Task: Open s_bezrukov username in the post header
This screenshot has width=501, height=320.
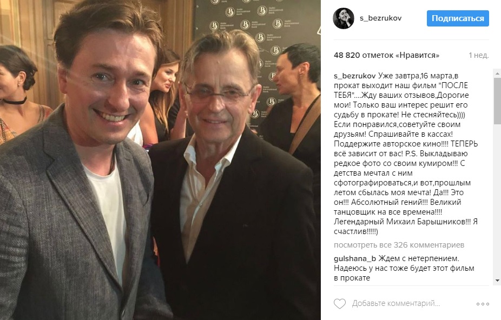Action: [x=380, y=18]
